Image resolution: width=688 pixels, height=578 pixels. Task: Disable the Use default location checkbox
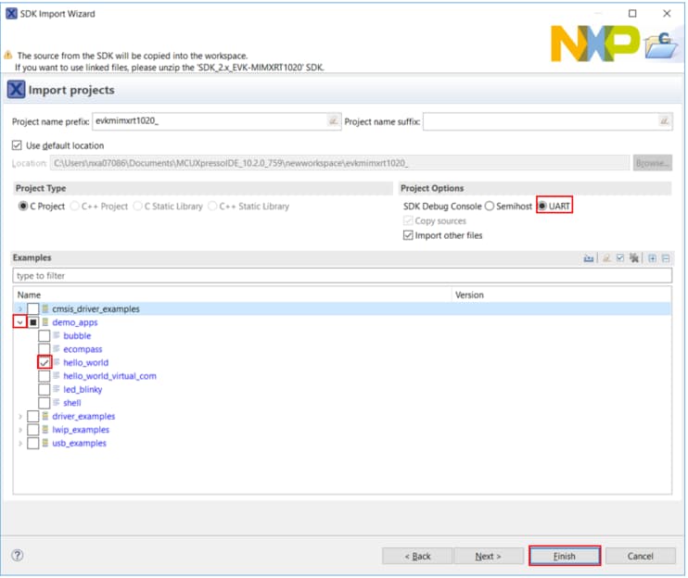click(x=18, y=145)
